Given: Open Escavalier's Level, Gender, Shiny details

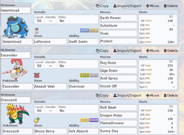Looking at the screenshot, I should pyautogui.click(x=66, y=64).
